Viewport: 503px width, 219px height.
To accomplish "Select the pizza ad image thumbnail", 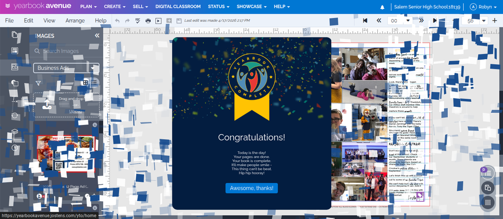I will 66,154.
